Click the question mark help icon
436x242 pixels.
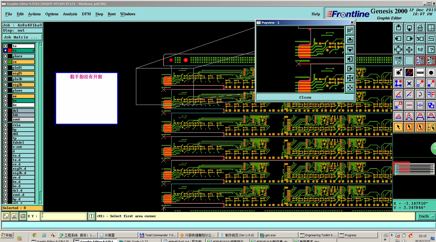pos(431,50)
